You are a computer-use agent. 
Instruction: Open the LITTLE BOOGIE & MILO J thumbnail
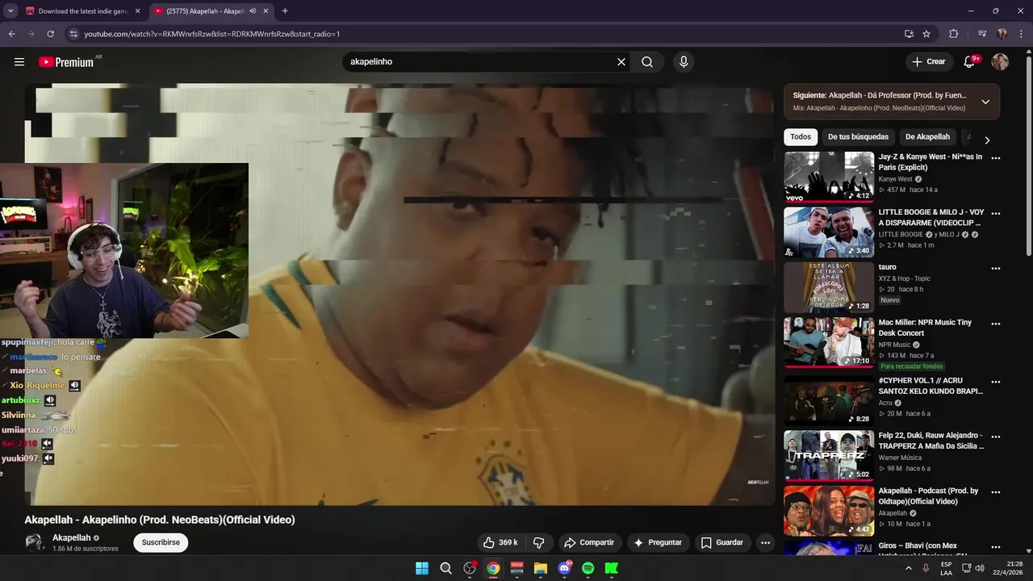pyautogui.click(x=829, y=232)
